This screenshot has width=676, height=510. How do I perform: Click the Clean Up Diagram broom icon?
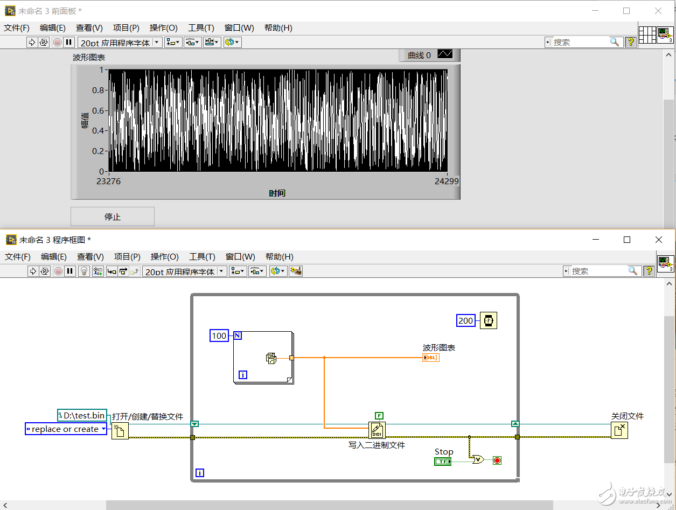(x=295, y=271)
